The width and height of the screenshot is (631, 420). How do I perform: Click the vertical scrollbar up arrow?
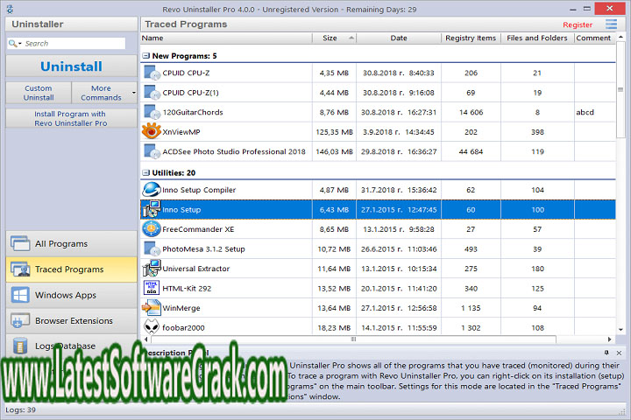point(620,37)
